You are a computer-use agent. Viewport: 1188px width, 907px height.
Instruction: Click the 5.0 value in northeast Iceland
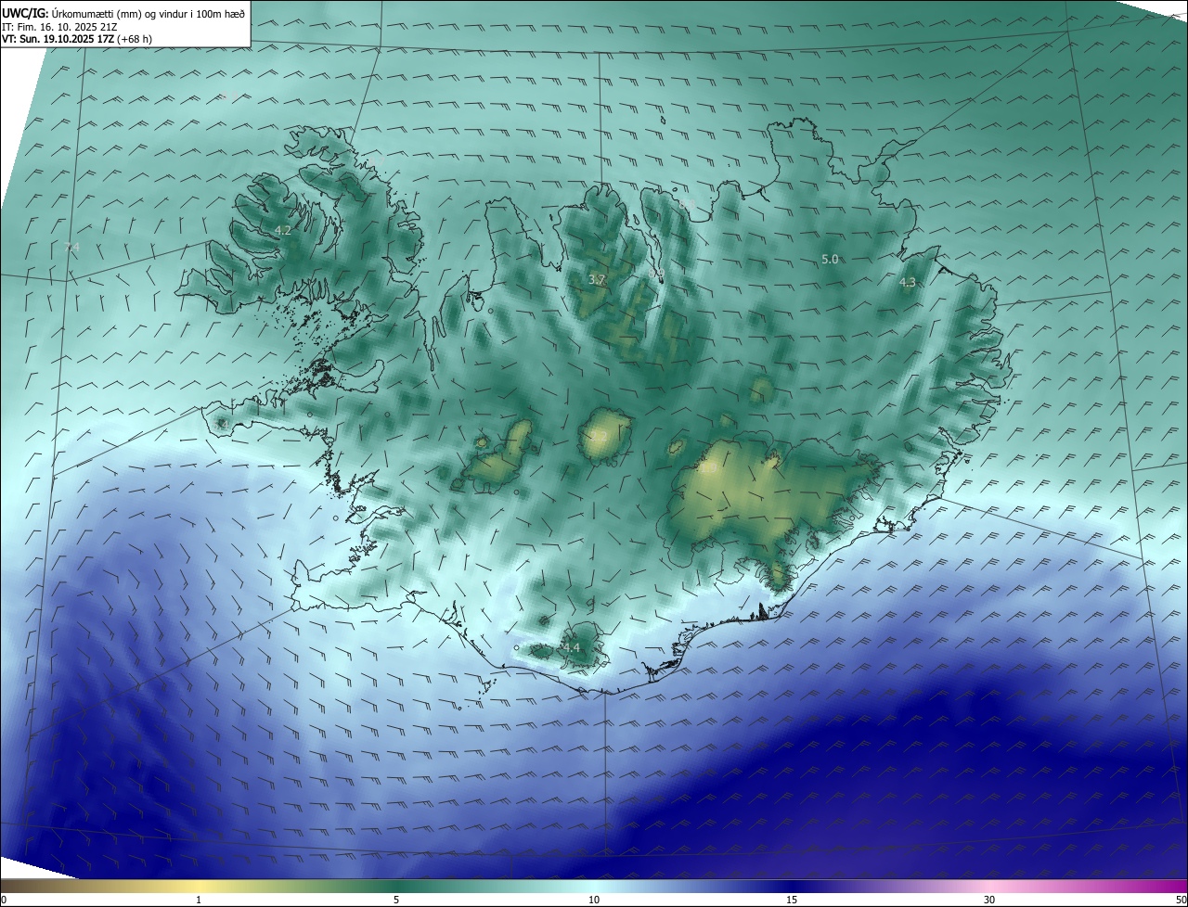coord(830,260)
